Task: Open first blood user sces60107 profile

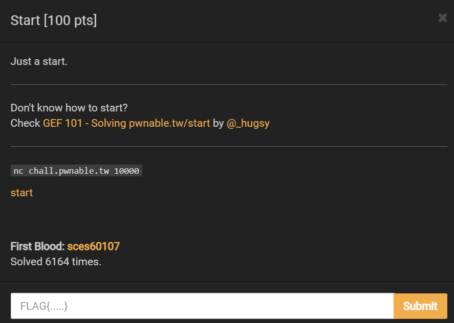Action: [93, 246]
